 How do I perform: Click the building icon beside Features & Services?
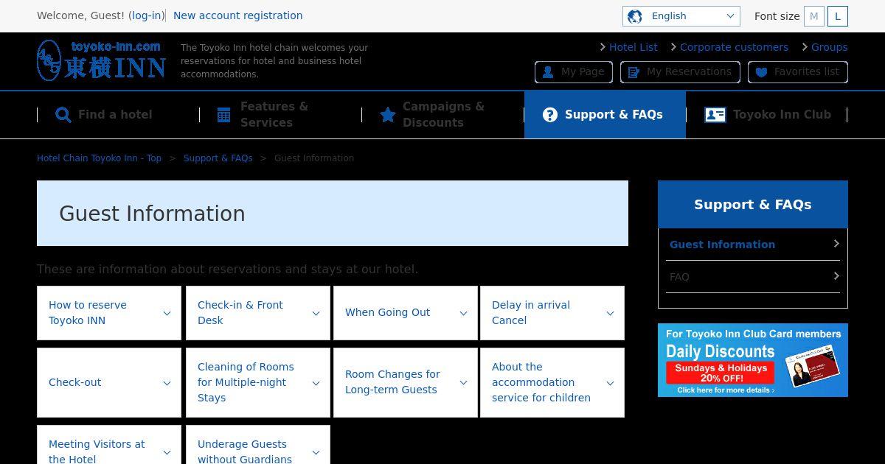click(x=224, y=115)
